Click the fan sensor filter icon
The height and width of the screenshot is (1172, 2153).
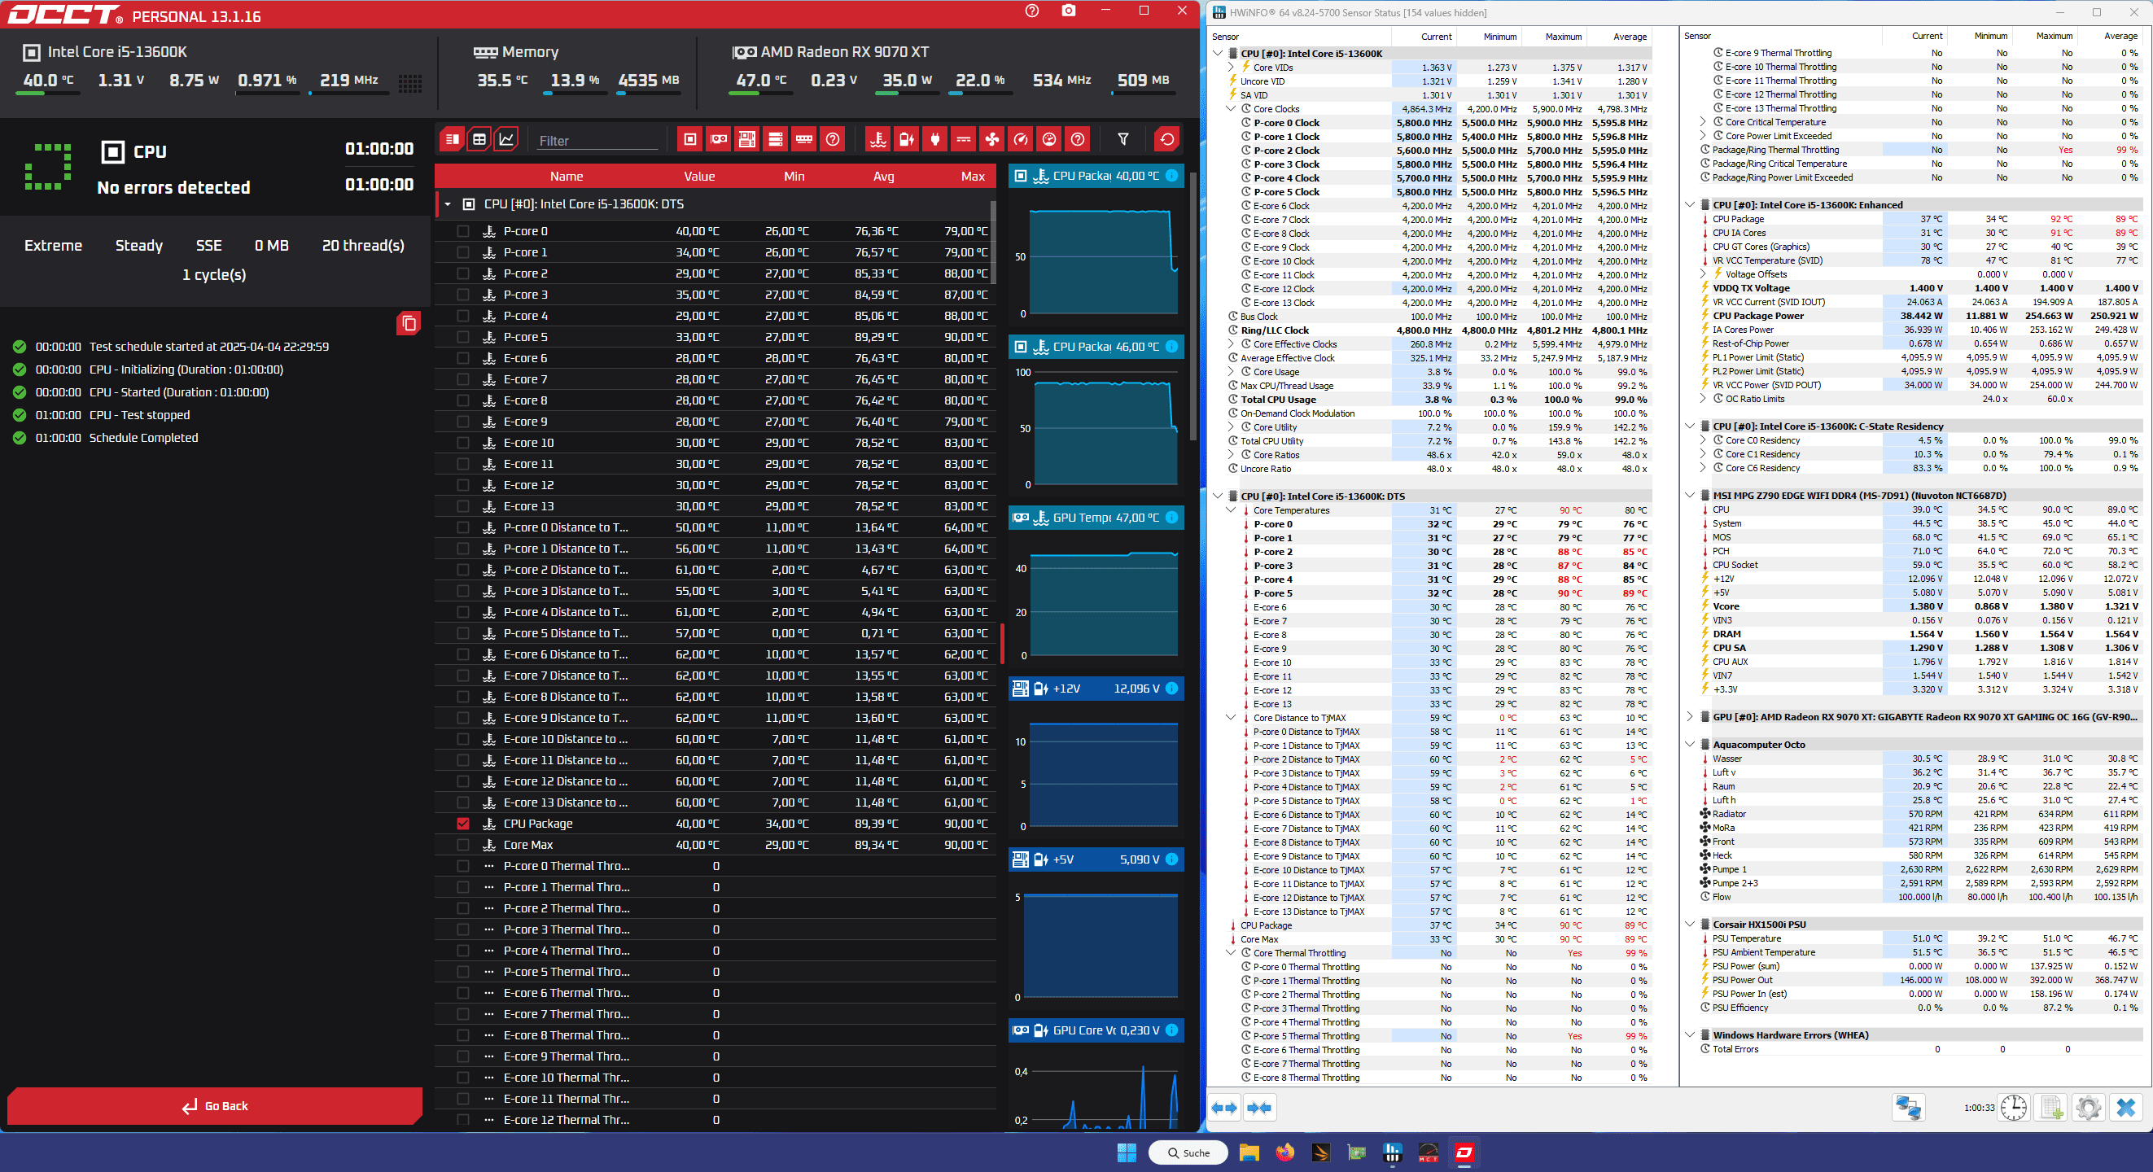pos(992,140)
